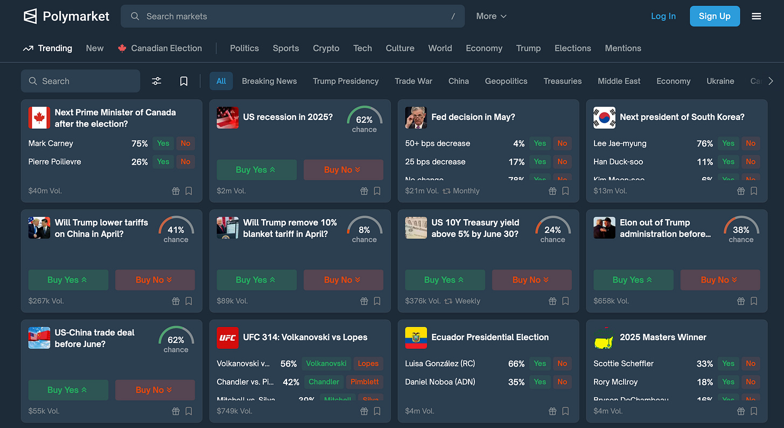Focus the filter bar Search field
The height and width of the screenshot is (428, 784).
(80, 81)
